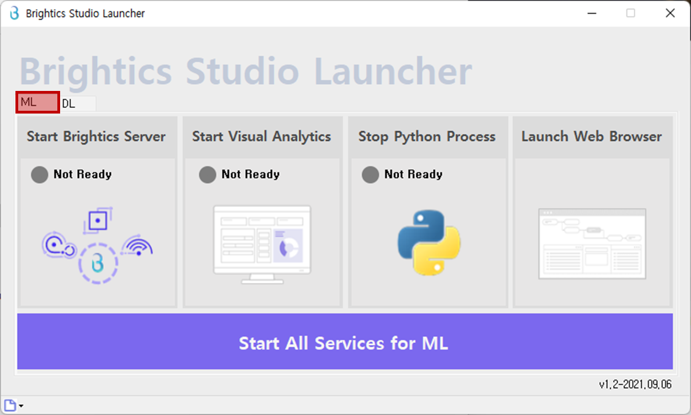
Task: Click the Python Process gray status indicator
Action: click(x=370, y=175)
